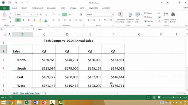The image size is (188, 105).
Task: Align text right
Action: pos(65,20)
